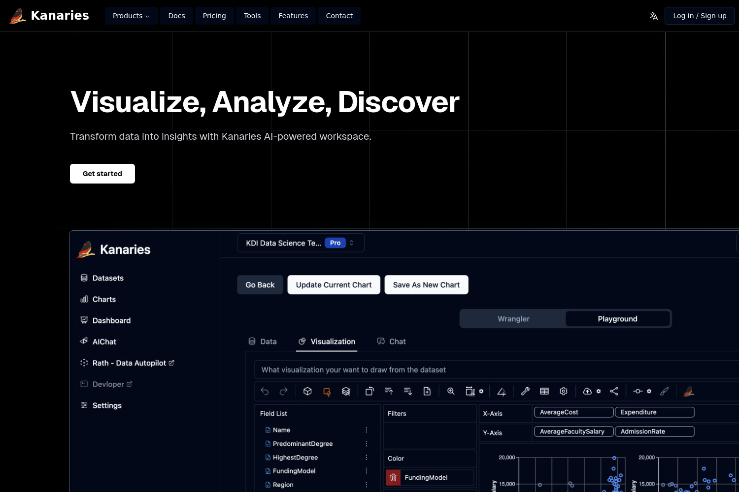Screen dimensions: 739x492
Task: Click the layout resize icon
Action: (470, 391)
